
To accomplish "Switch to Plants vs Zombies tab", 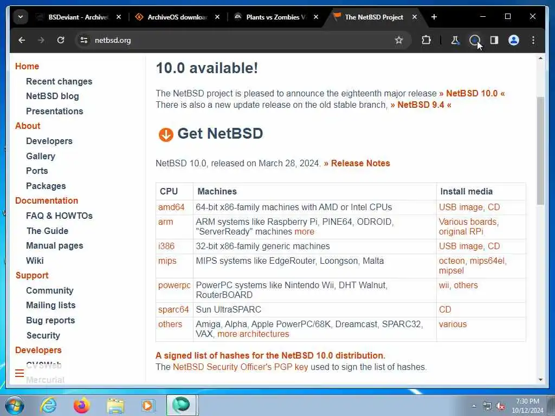I will click(276, 17).
